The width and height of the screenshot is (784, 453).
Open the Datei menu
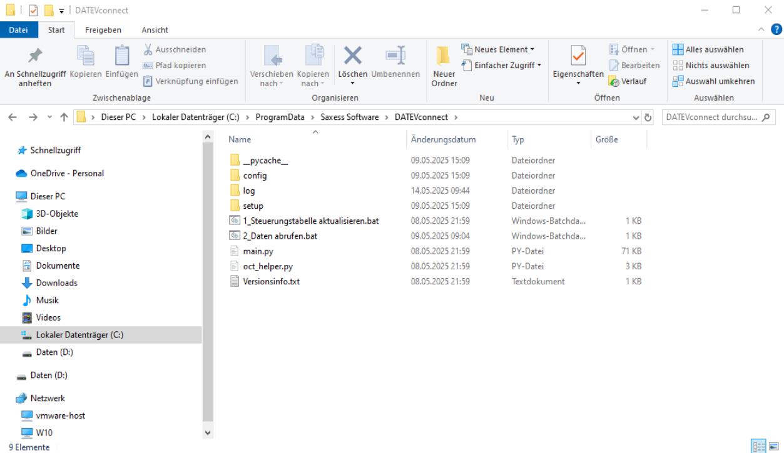coord(19,30)
